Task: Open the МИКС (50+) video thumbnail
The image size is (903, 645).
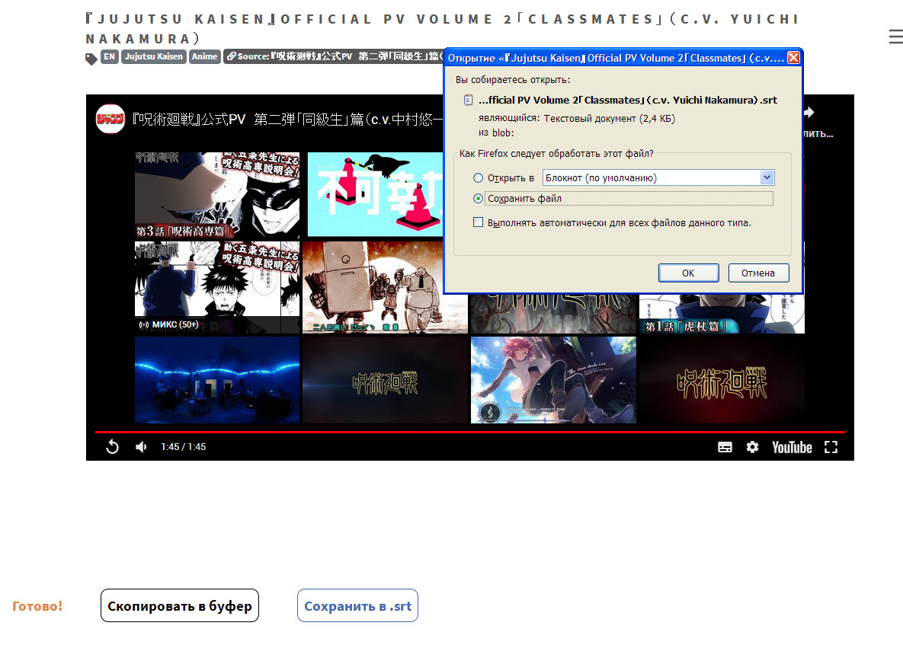Action: [x=217, y=287]
